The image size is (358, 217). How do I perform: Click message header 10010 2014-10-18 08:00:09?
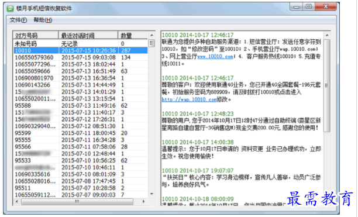[x=198, y=199]
